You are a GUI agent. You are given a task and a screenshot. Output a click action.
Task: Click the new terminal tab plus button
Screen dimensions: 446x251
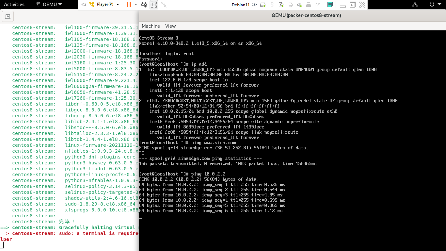8,16
